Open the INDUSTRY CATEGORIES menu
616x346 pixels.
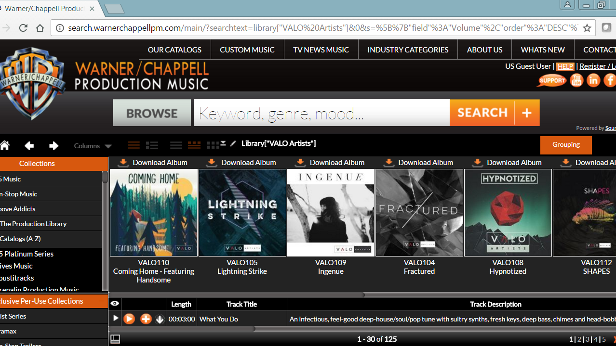coord(408,50)
